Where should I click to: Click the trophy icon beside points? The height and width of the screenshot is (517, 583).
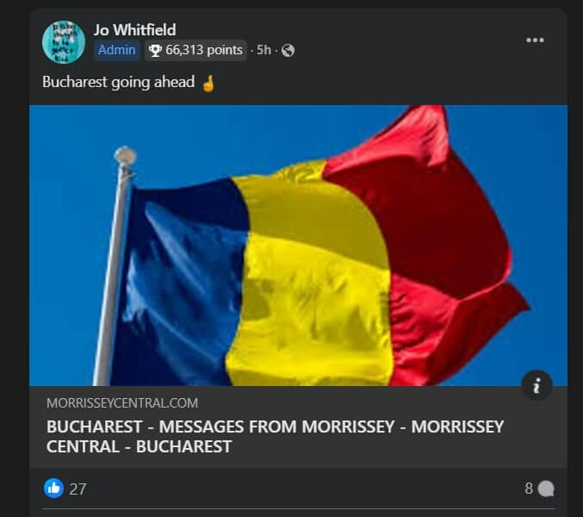(x=155, y=50)
